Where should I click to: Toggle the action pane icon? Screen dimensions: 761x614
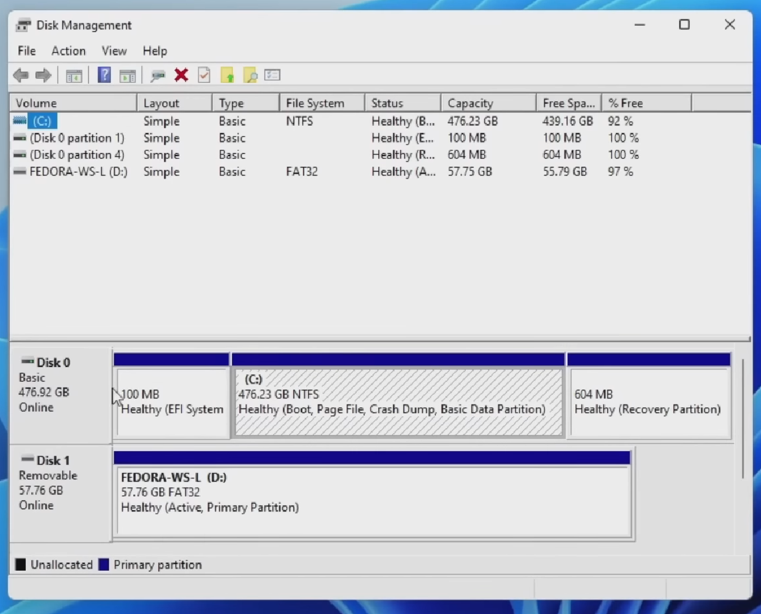point(127,75)
